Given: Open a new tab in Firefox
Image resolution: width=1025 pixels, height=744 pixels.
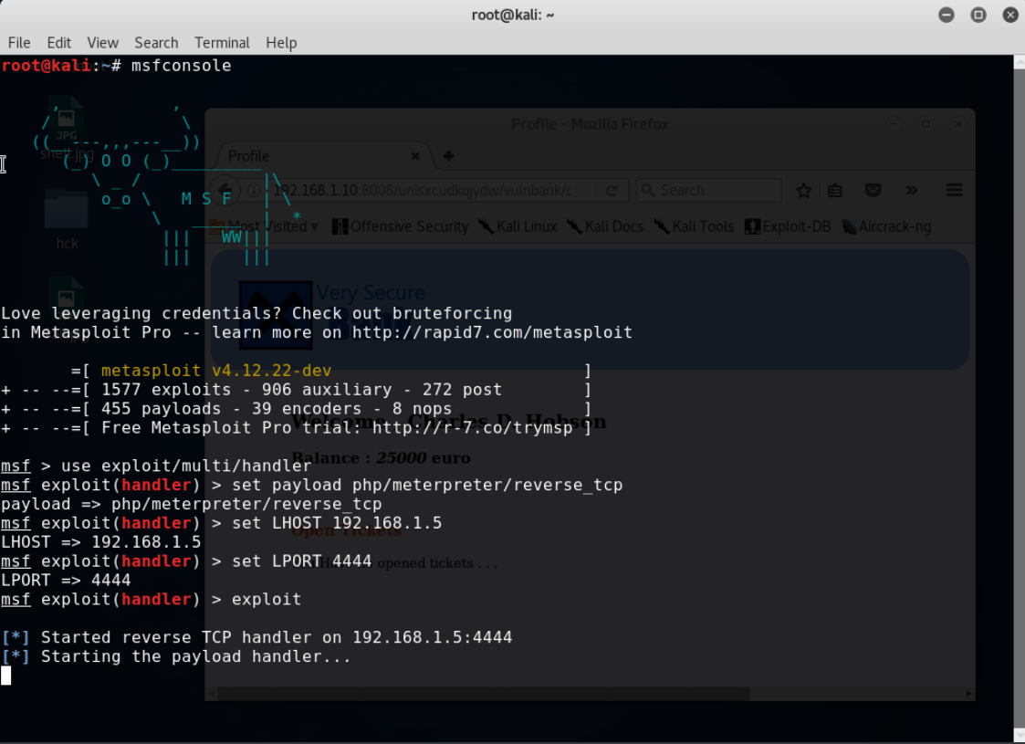Looking at the screenshot, I should [x=448, y=155].
